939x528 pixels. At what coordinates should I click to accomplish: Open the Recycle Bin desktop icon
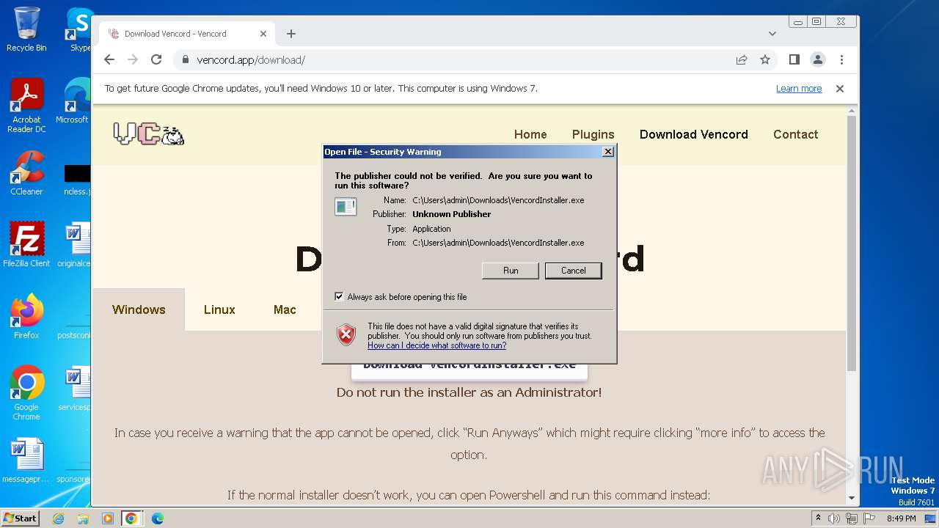(x=26, y=29)
